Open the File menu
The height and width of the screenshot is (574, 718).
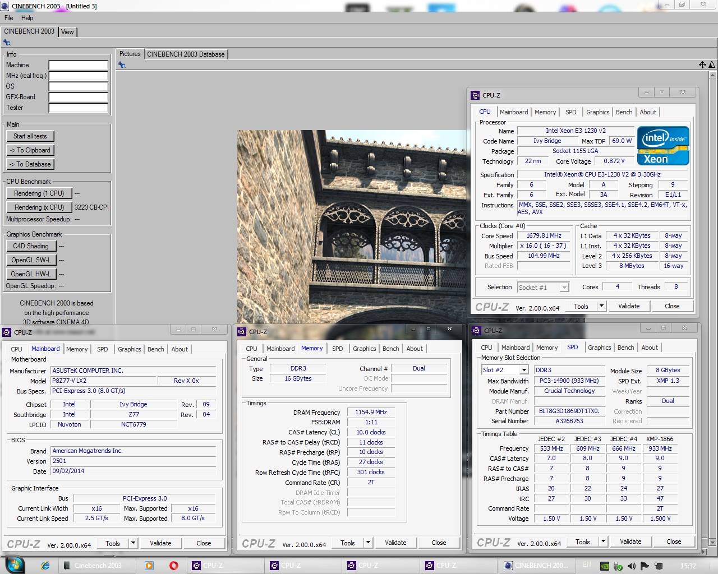coord(9,18)
